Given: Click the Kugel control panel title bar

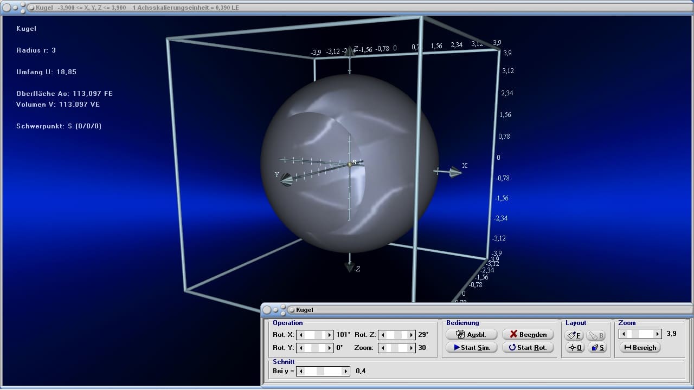Looking at the screenshot, I should click(477, 310).
